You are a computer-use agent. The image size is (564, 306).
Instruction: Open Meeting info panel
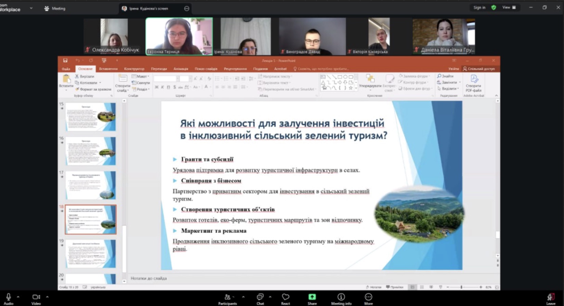click(x=341, y=298)
